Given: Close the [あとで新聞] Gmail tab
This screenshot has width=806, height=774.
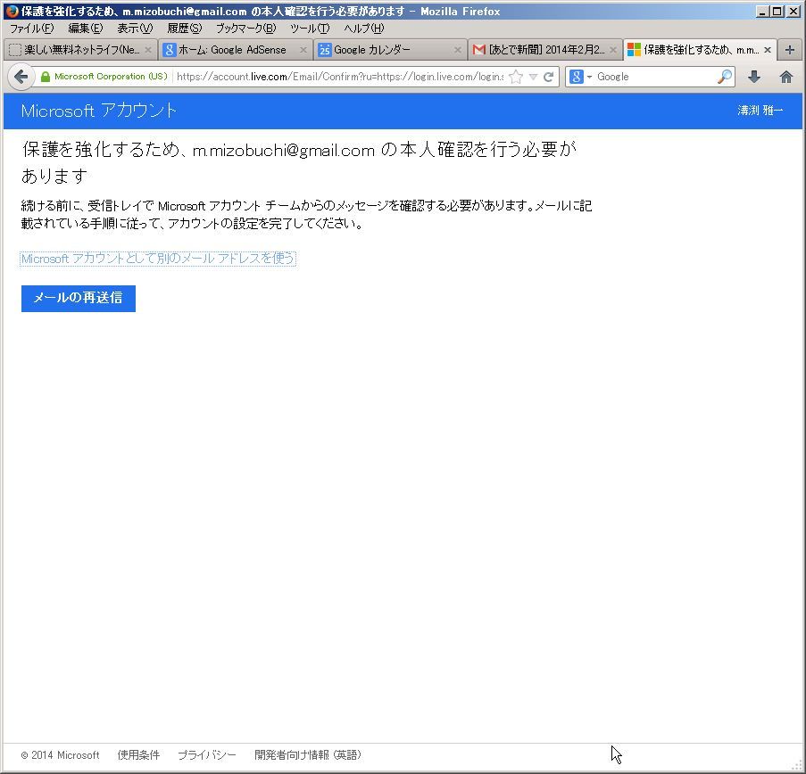Looking at the screenshot, I should pyautogui.click(x=613, y=50).
